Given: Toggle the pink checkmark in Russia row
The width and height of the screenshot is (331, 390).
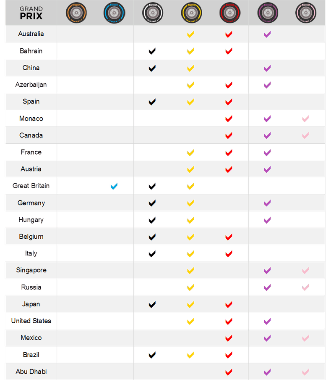Looking at the screenshot, I should 305,287.
